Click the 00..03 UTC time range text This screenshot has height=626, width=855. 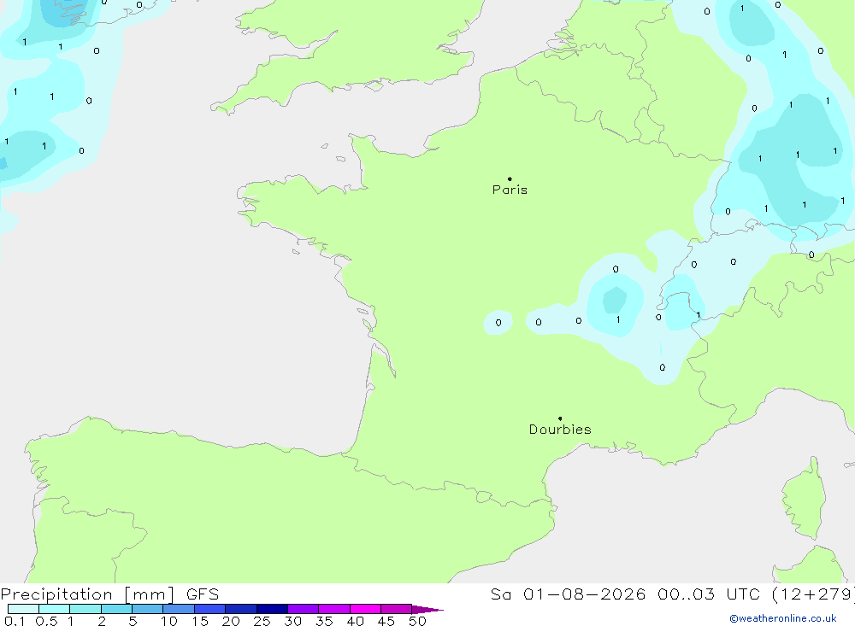click(709, 594)
